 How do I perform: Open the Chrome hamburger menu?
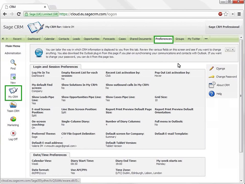click(239, 14)
